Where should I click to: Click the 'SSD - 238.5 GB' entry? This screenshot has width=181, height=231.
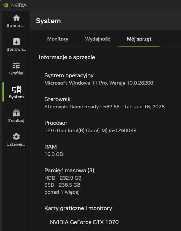[x=62, y=185]
